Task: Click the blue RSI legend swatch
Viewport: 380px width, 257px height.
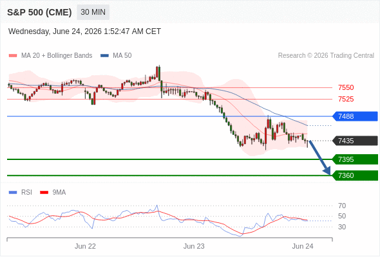Action: pos(13,193)
